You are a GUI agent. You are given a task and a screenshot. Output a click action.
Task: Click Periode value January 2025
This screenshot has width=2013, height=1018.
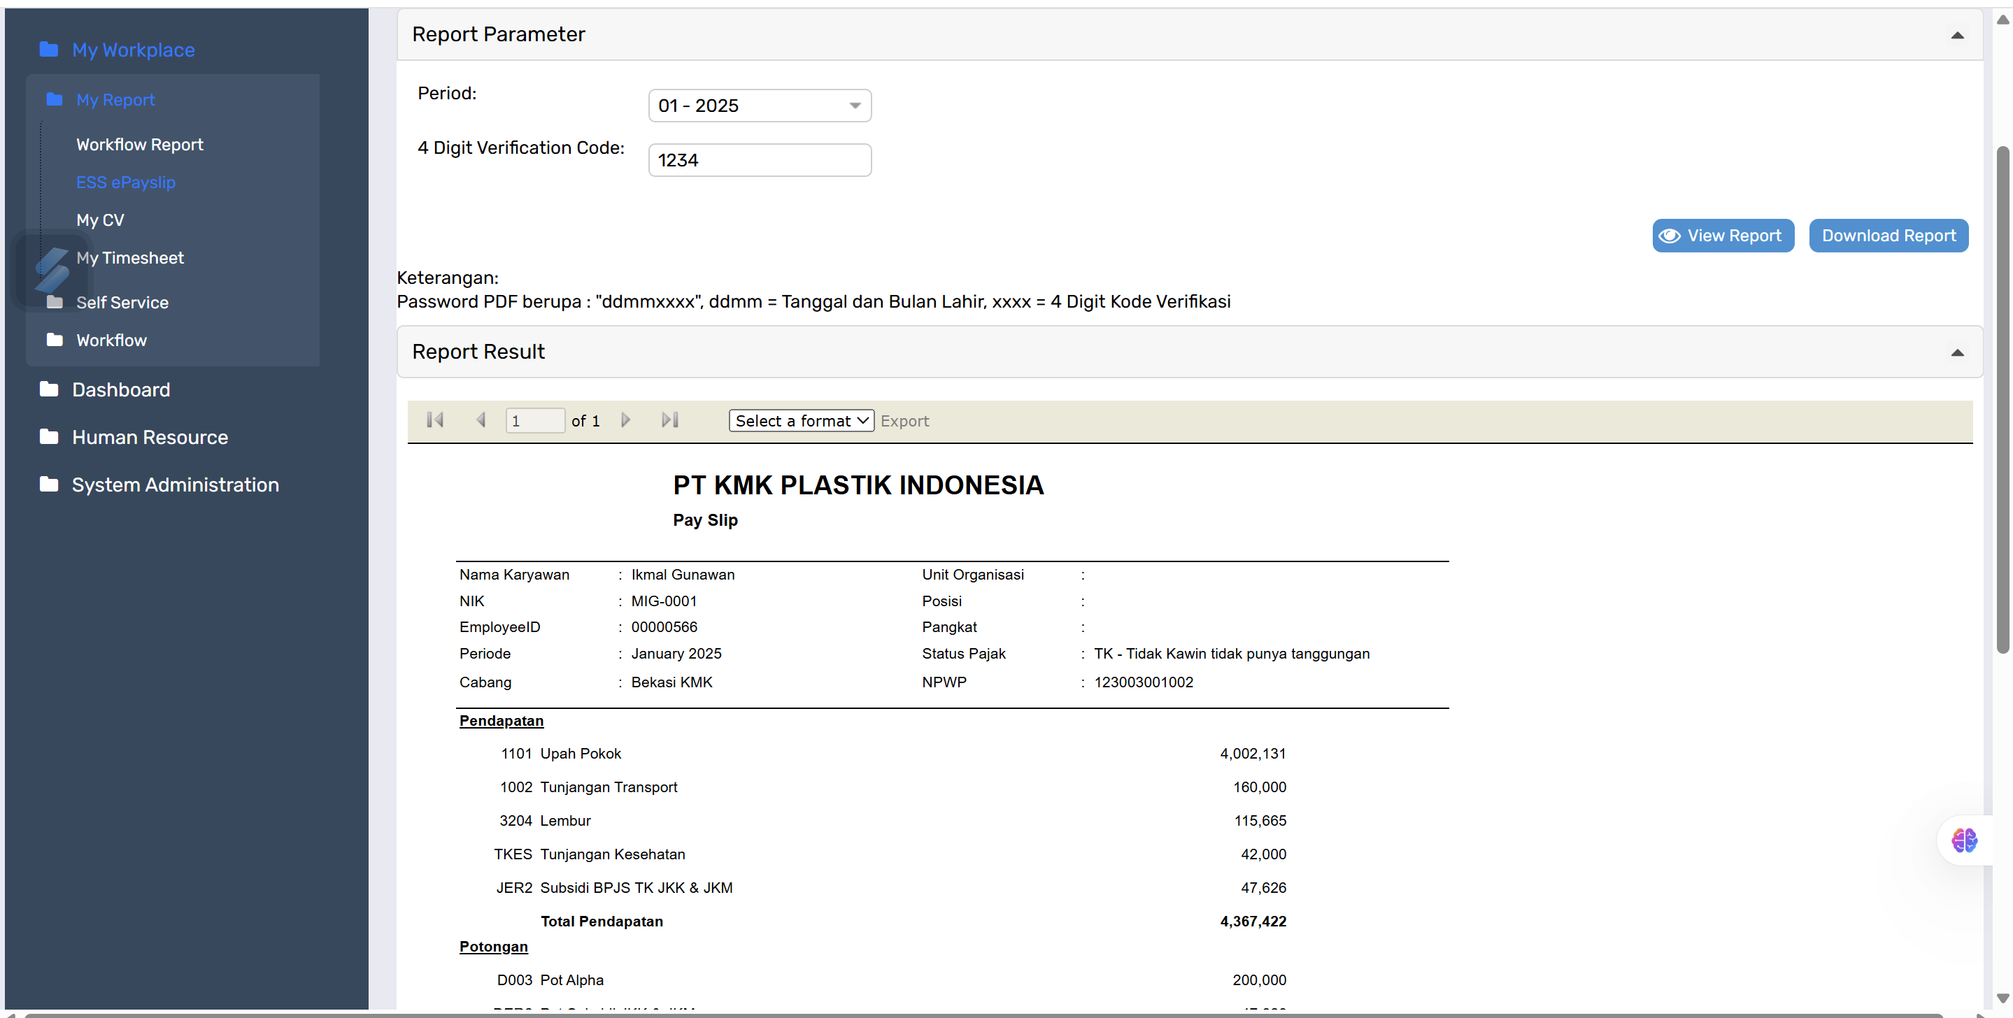tap(676, 653)
